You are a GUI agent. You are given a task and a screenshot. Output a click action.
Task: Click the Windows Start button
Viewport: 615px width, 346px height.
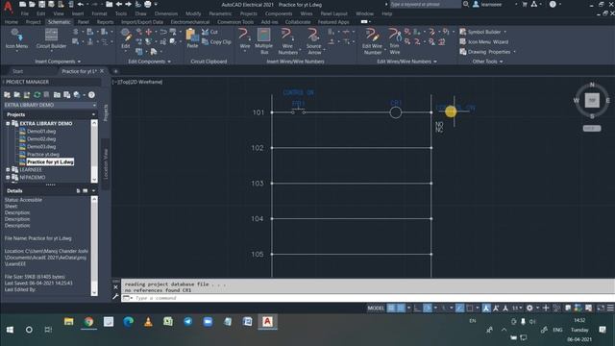coord(10,330)
